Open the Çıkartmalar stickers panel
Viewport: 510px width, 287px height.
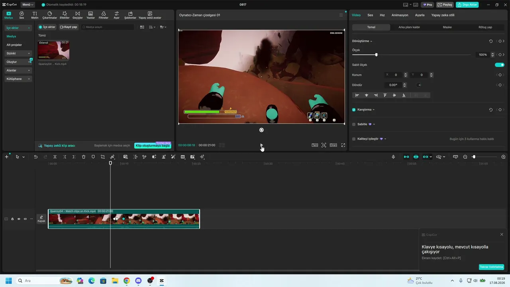[50, 15]
